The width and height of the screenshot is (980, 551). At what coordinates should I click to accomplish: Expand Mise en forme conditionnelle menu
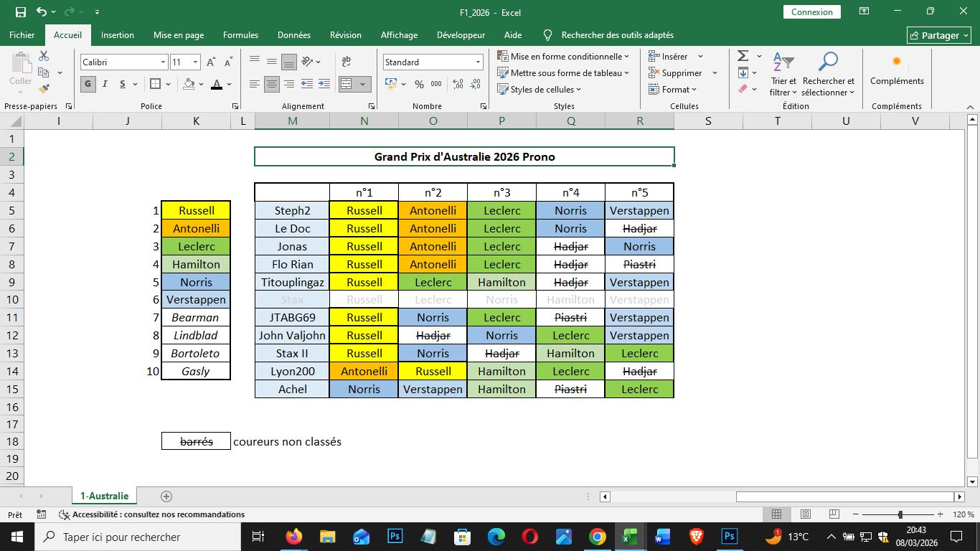[x=563, y=56]
